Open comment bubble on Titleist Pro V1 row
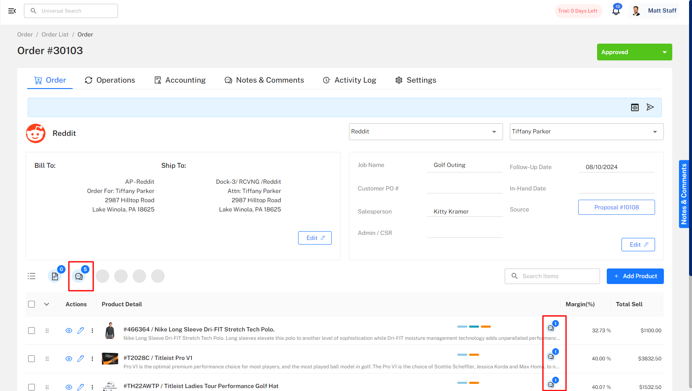 pos(551,357)
